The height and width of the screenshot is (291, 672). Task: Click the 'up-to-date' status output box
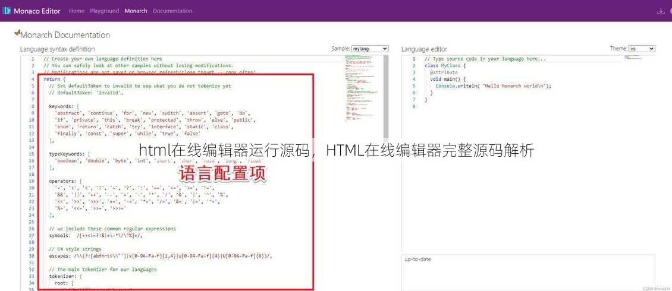coord(528,273)
